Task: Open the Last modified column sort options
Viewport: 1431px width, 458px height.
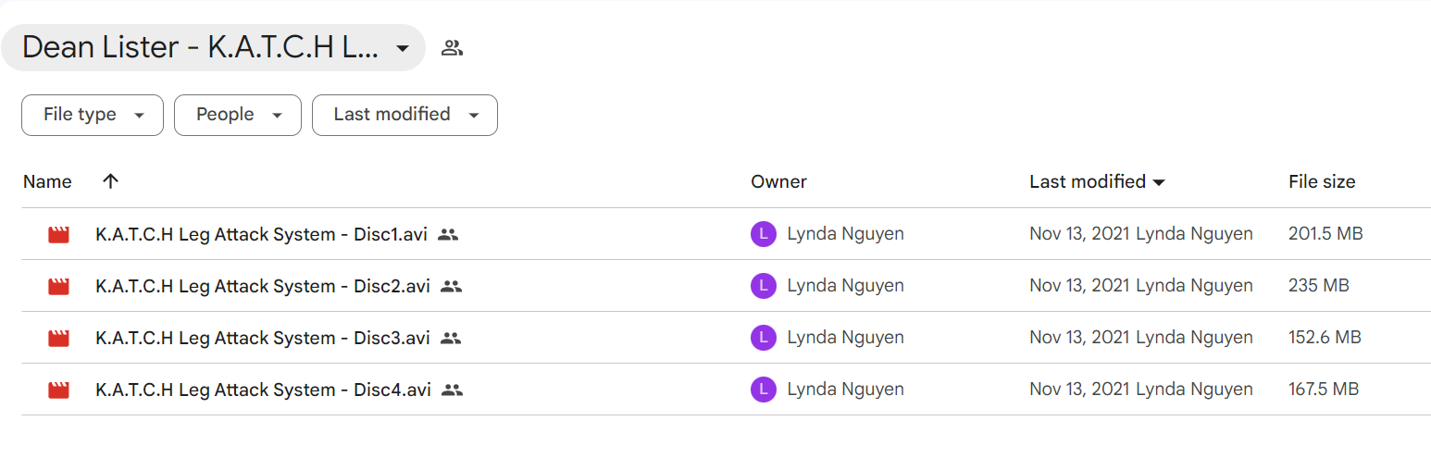Action: (1097, 182)
